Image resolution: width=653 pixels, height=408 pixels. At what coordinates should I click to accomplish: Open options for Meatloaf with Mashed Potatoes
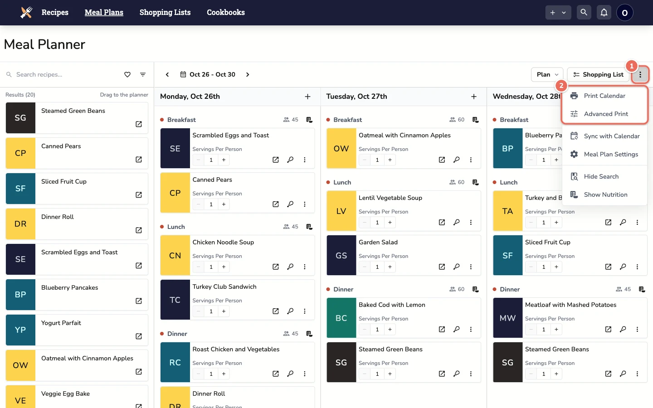click(637, 329)
